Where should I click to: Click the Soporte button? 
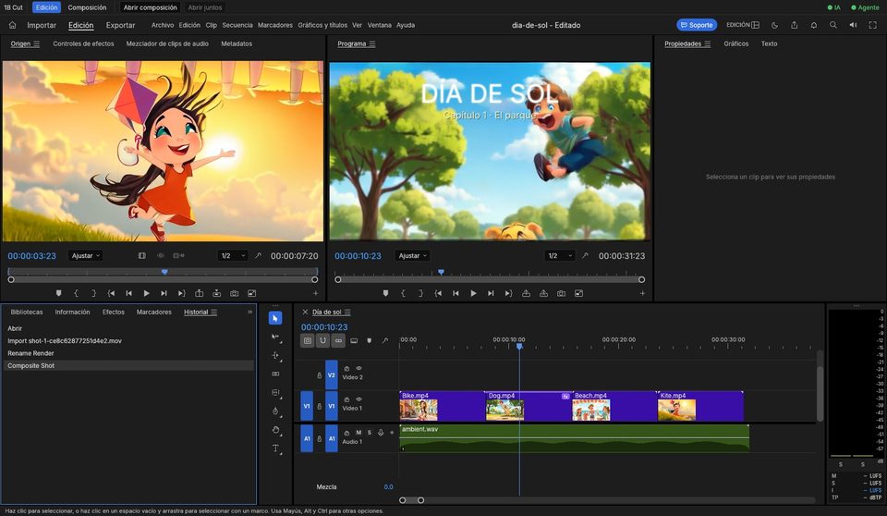tap(697, 25)
